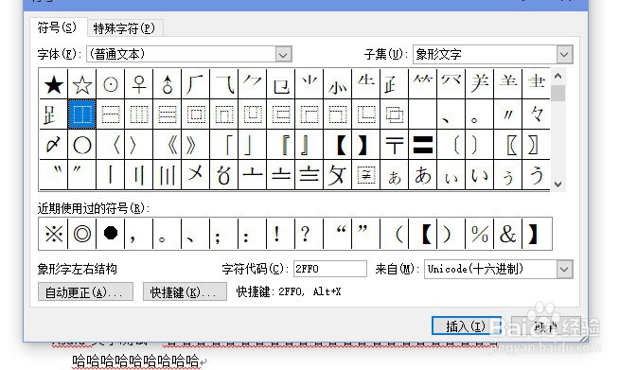Select the white outlined star symbol
This screenshot has height=370, width=637.
pos(82,84)
